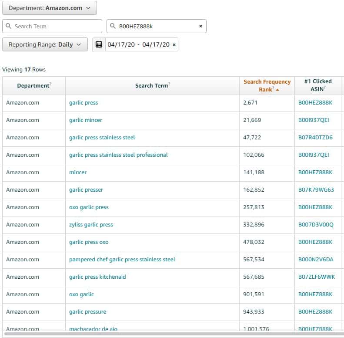Open the 'garlic pressure' search term link

pyautogui.click(x=88, y=312)
